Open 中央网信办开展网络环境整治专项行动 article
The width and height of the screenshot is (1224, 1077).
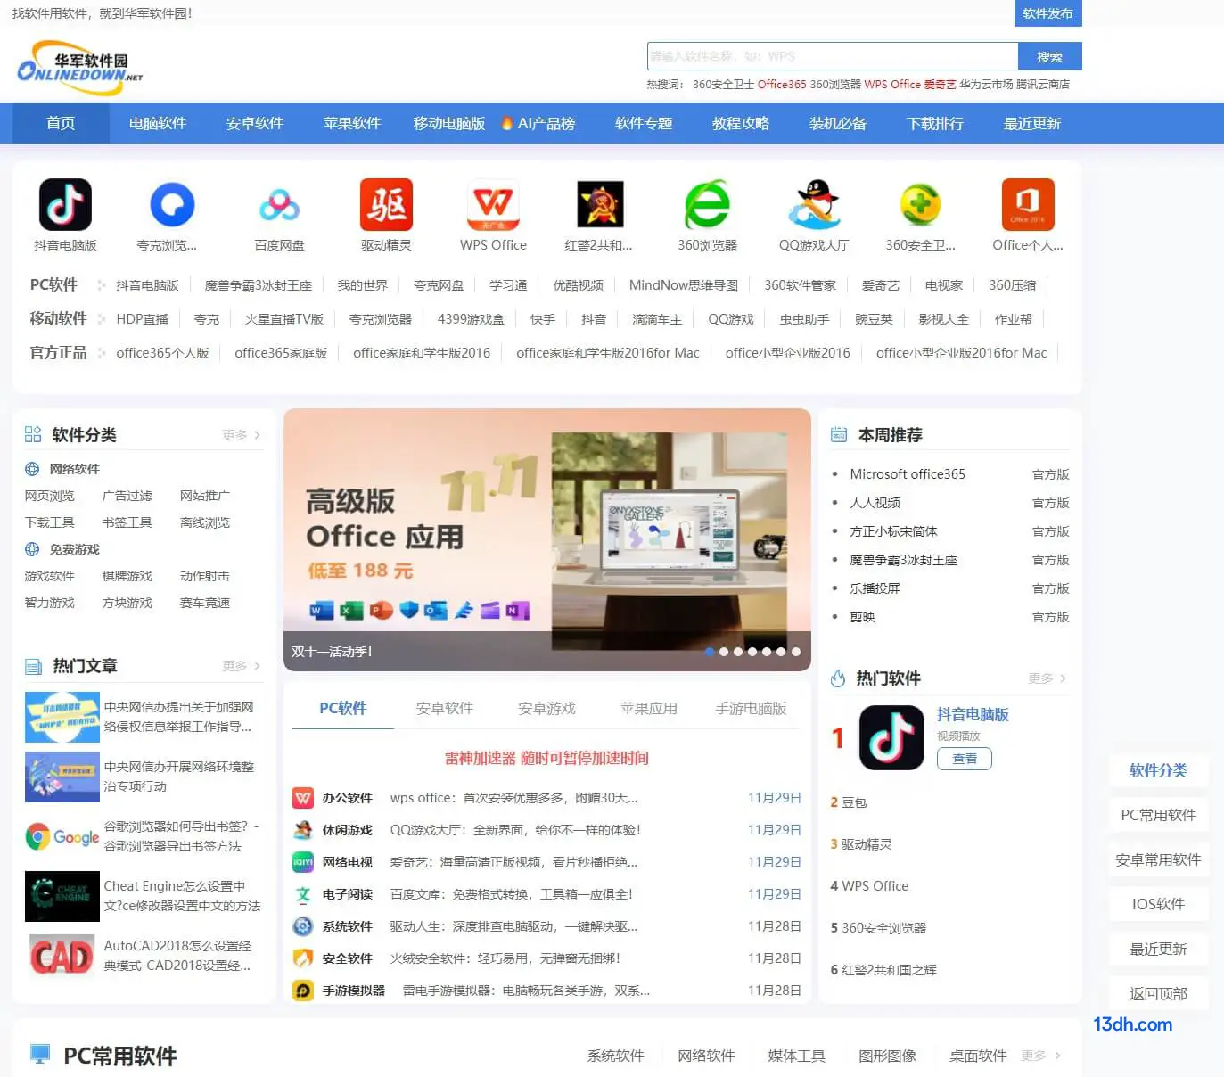(x=179, y=777)
